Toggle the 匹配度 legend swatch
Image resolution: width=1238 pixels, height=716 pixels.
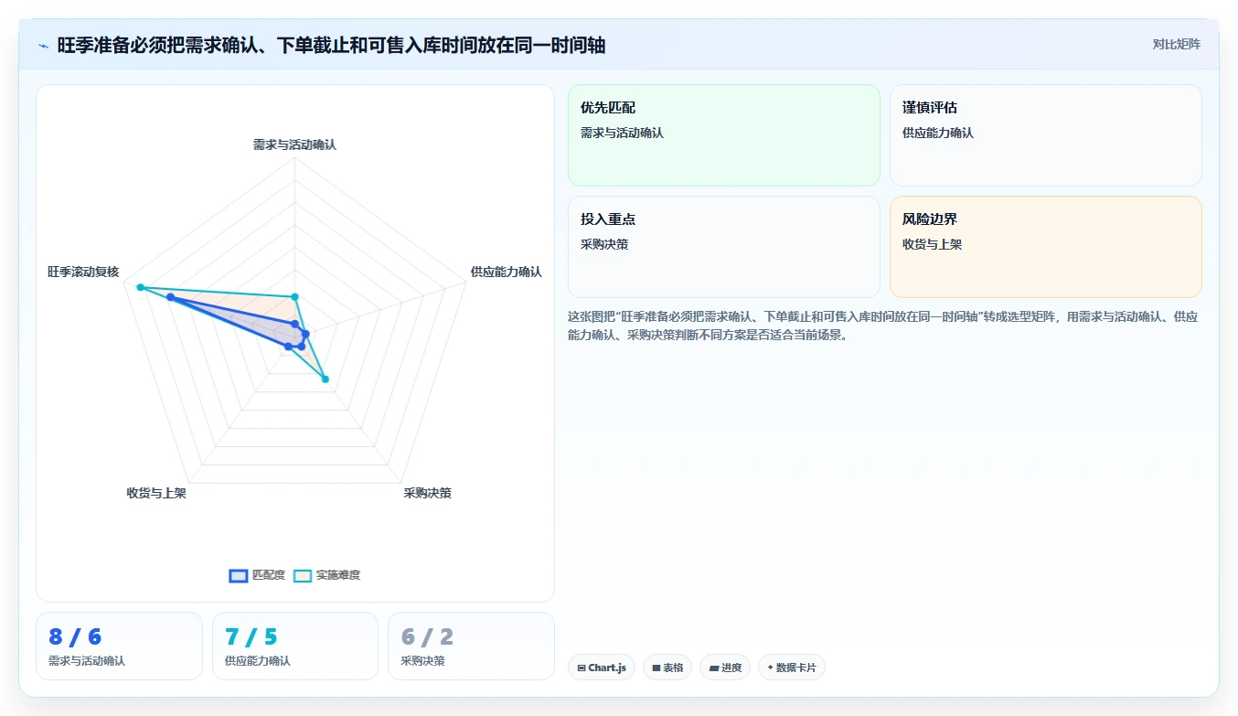click(x=239, y=575)
